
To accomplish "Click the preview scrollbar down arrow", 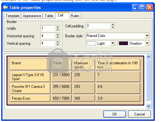I will click(148, 106).
